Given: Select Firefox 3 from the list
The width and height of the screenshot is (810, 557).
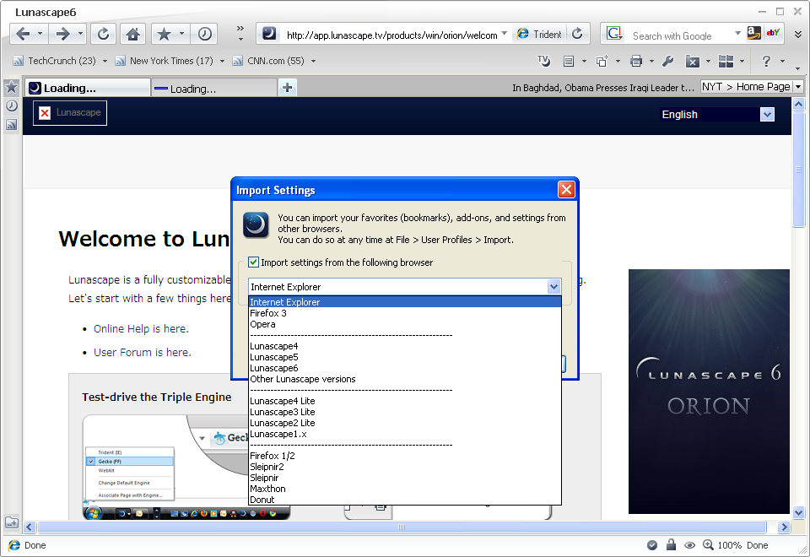Looking at the screenshot, I should point(404,313).
